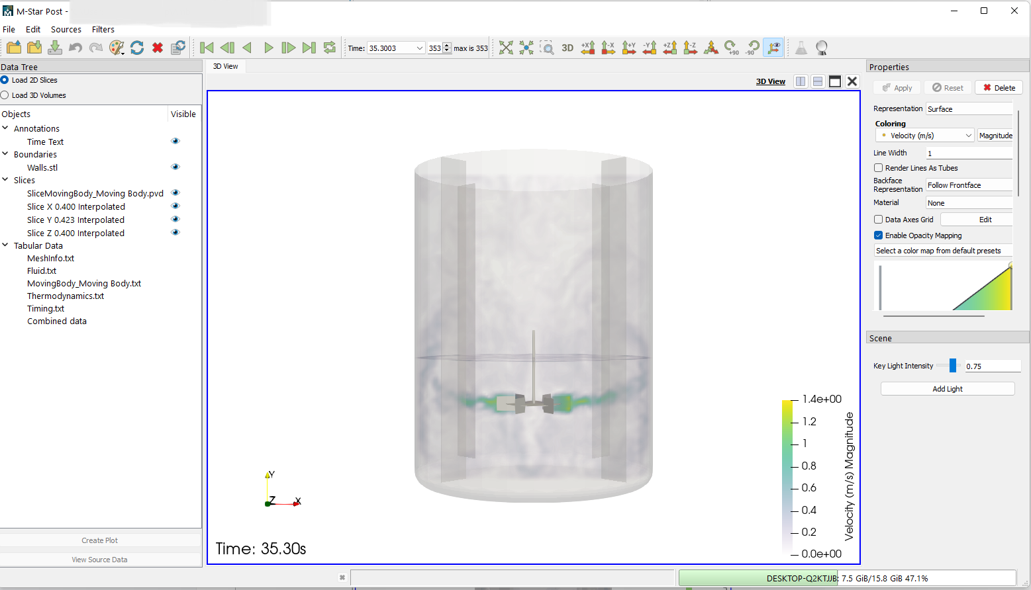Open the color palette icon
This screenshot has width=1031, height=590.
click(117, 48)
